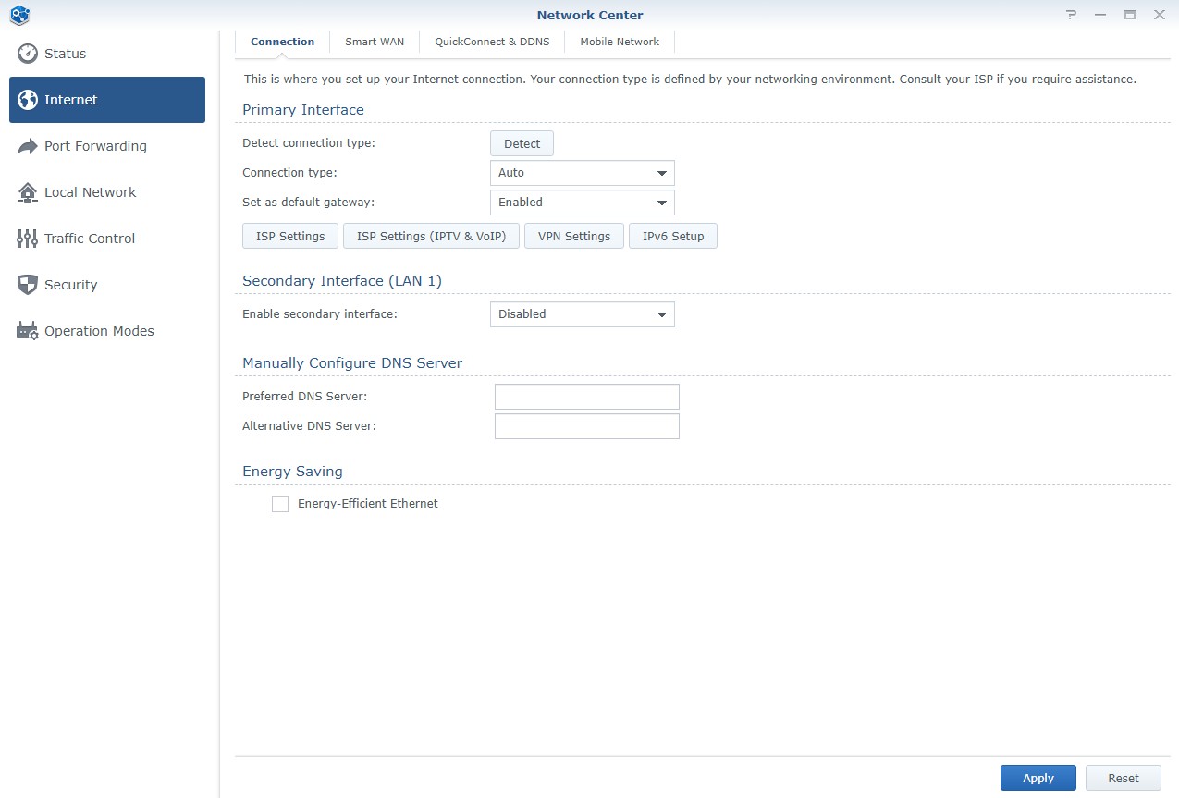1179x798 pixels.
Task: Click the Preferred DNS Server field
Action: [586, 397]
